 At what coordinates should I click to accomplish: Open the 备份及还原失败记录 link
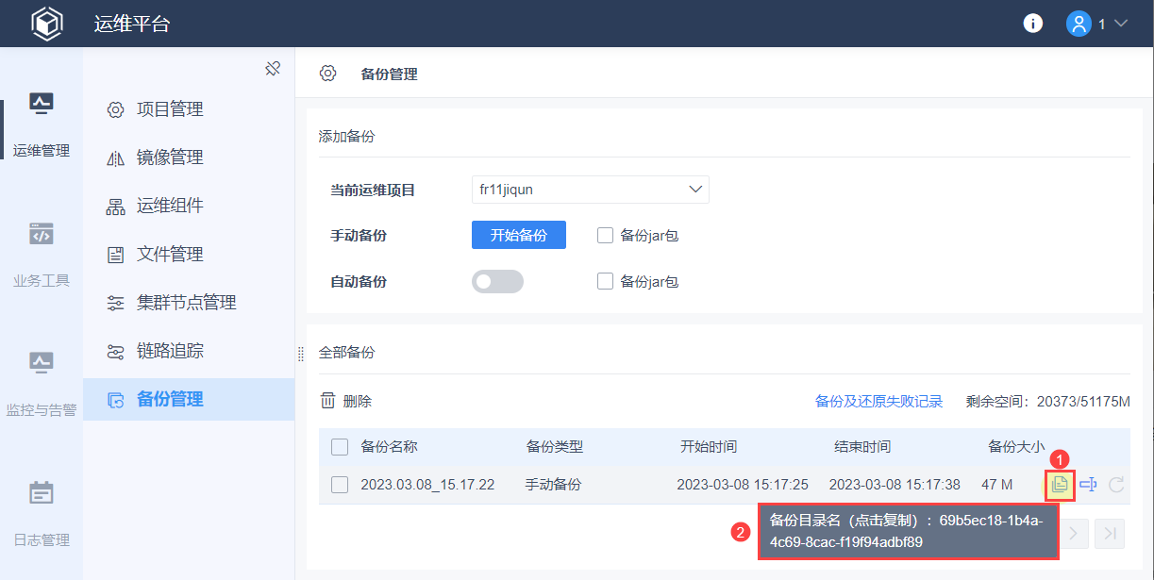tap(878, 401)
